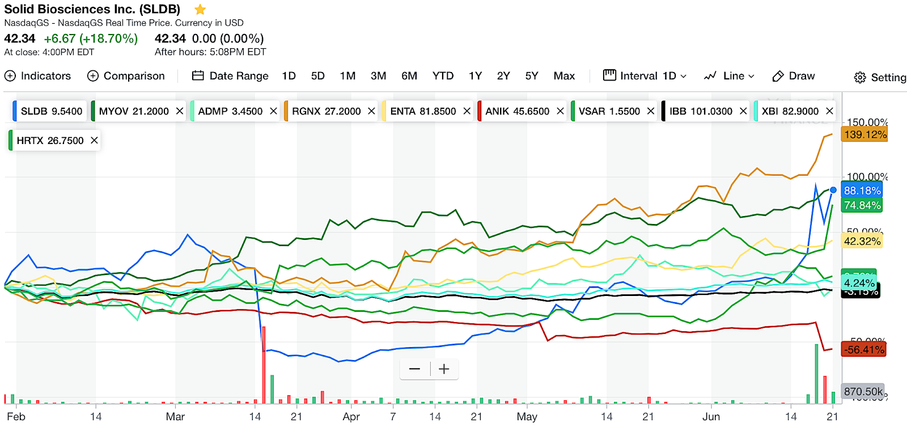This screenshot has width=907, height=427.
Task: Remove ADMP comparison with its X
Action: (x=273, y=111)
